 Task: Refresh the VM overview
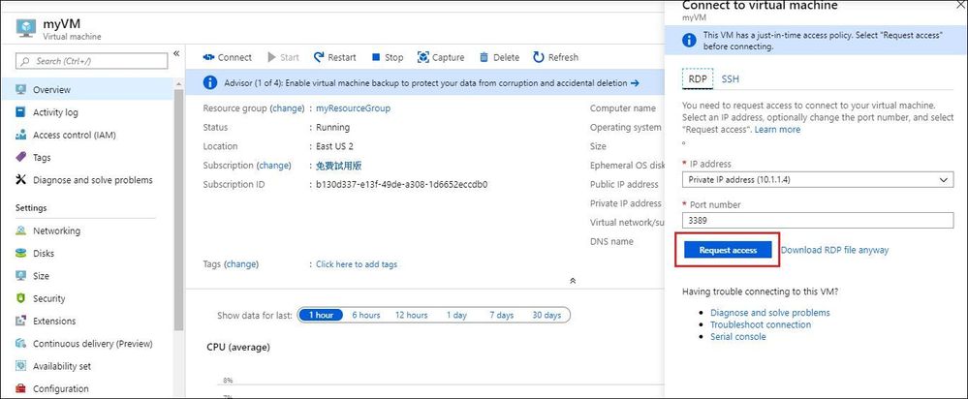click(555, 57)
